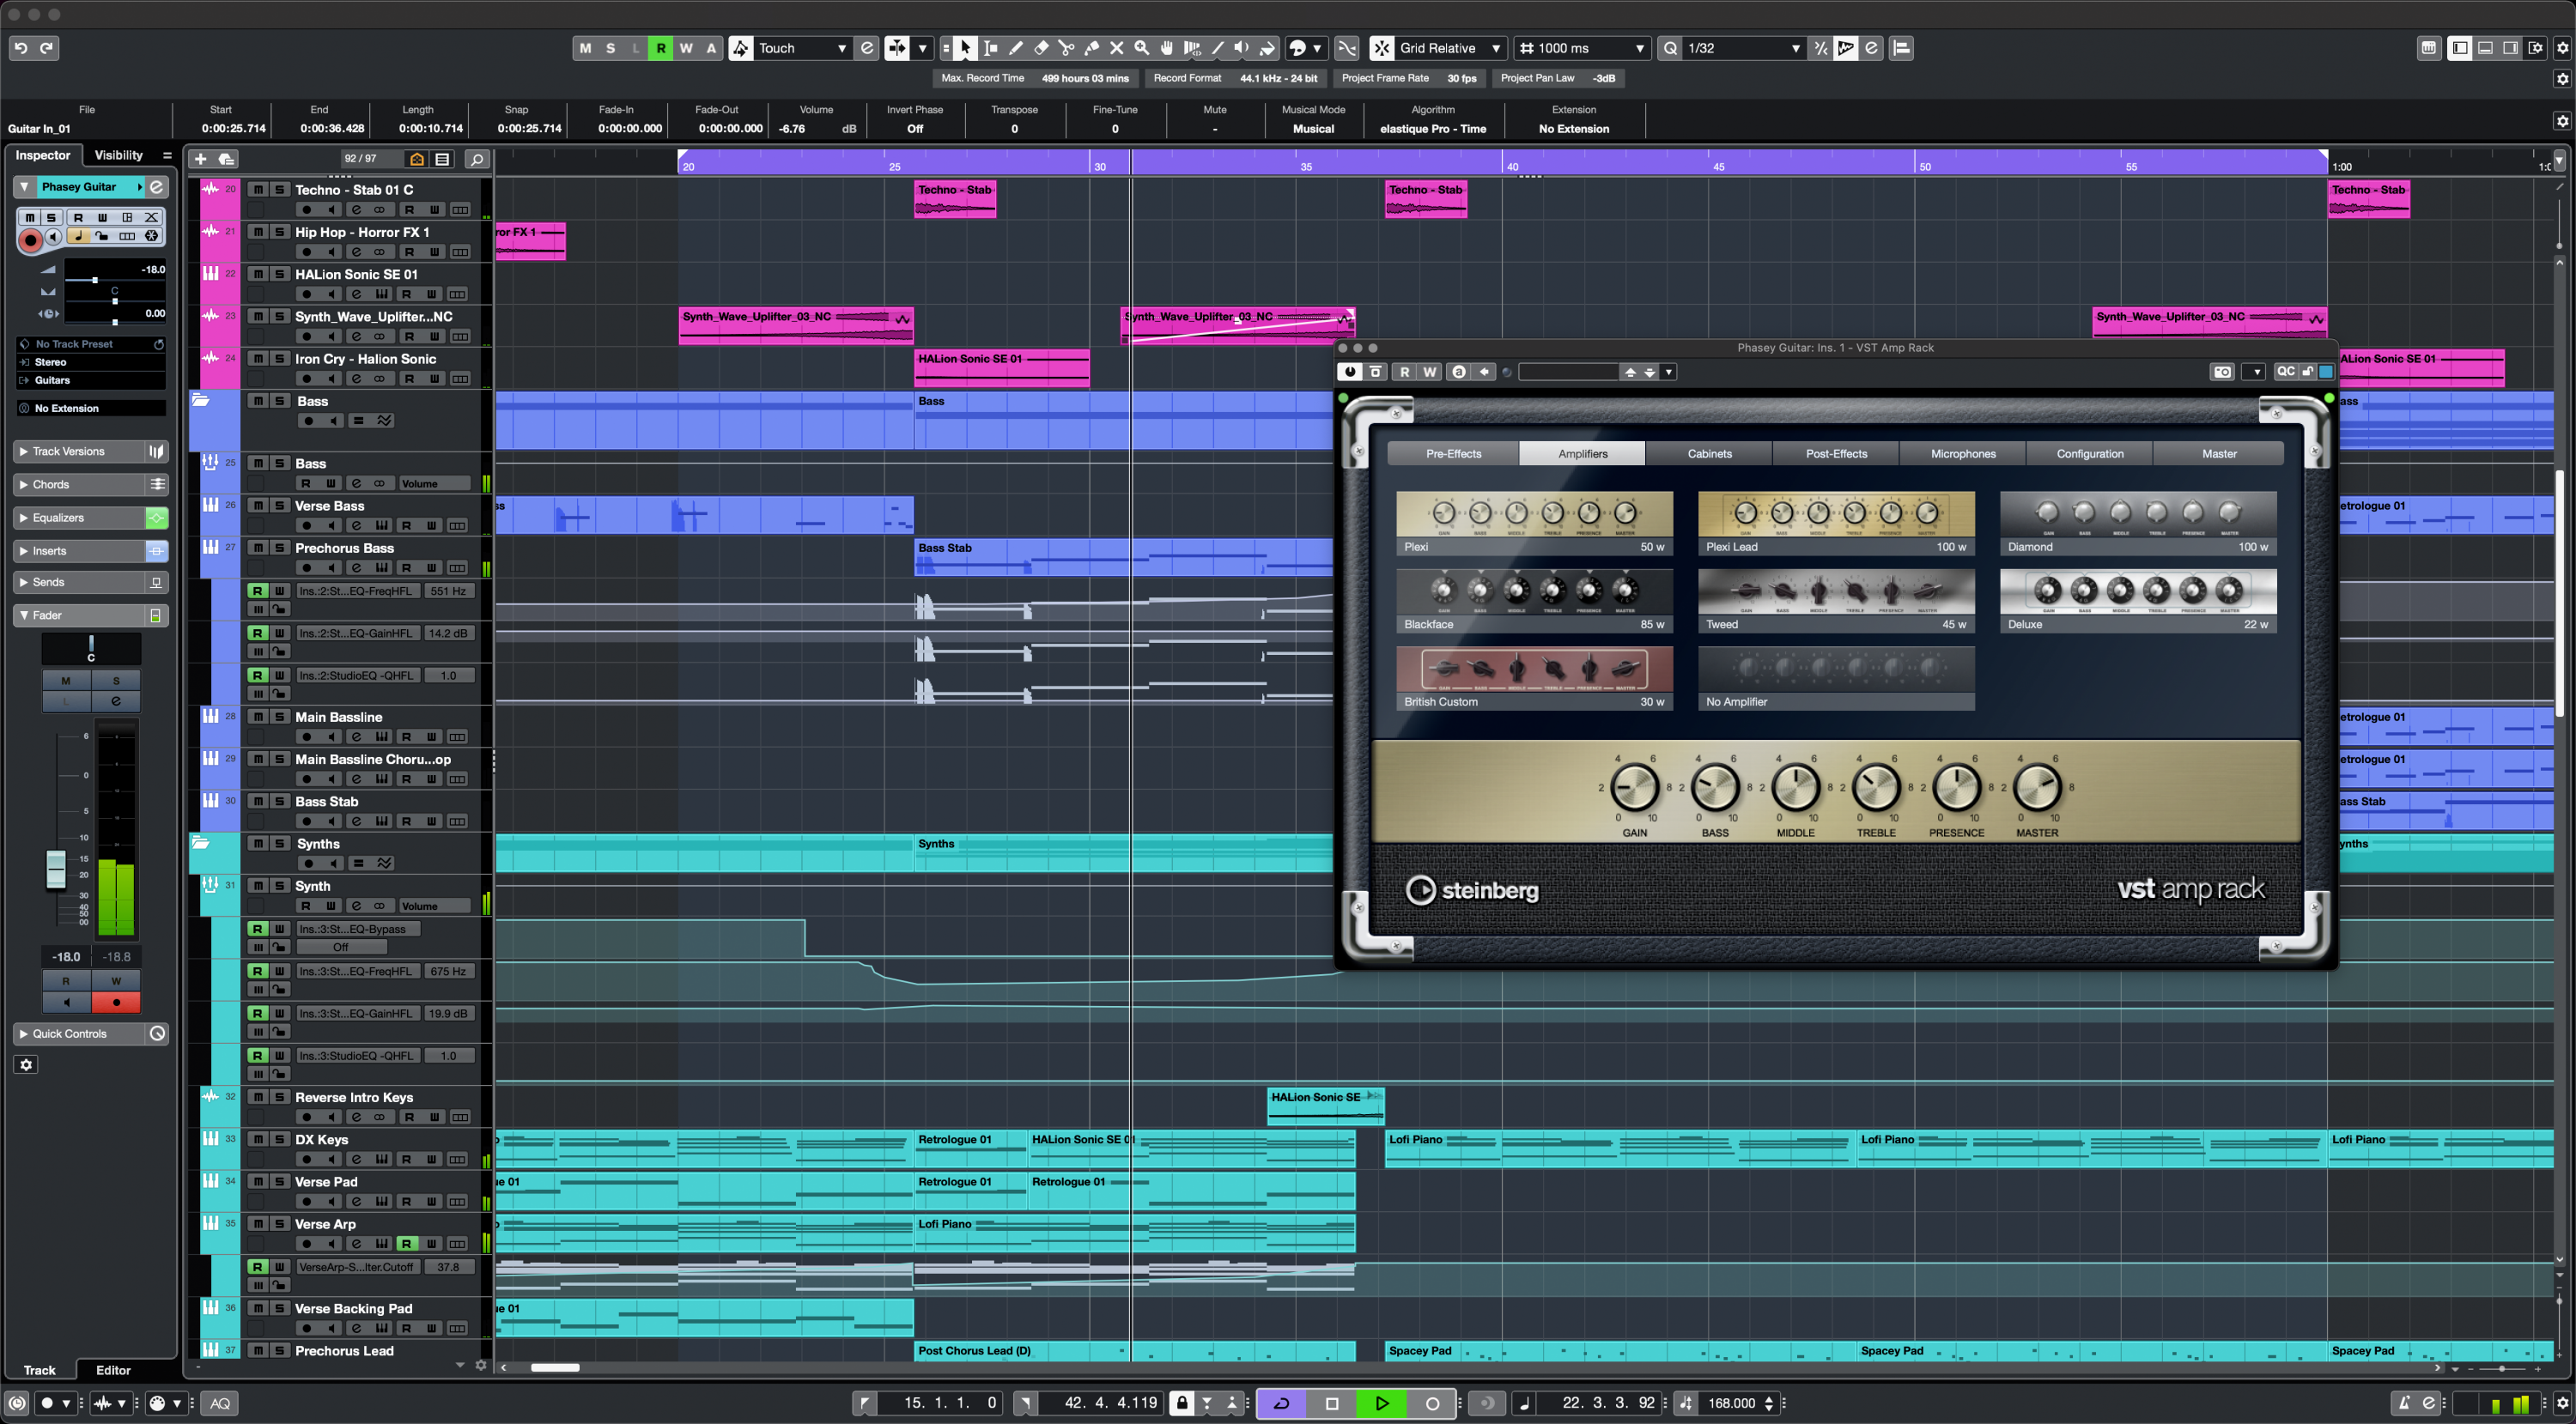The width and height of the screenshot is (2576, 1424).
Task: Activate the Draw pencil tool
Action: point(1015,48)
